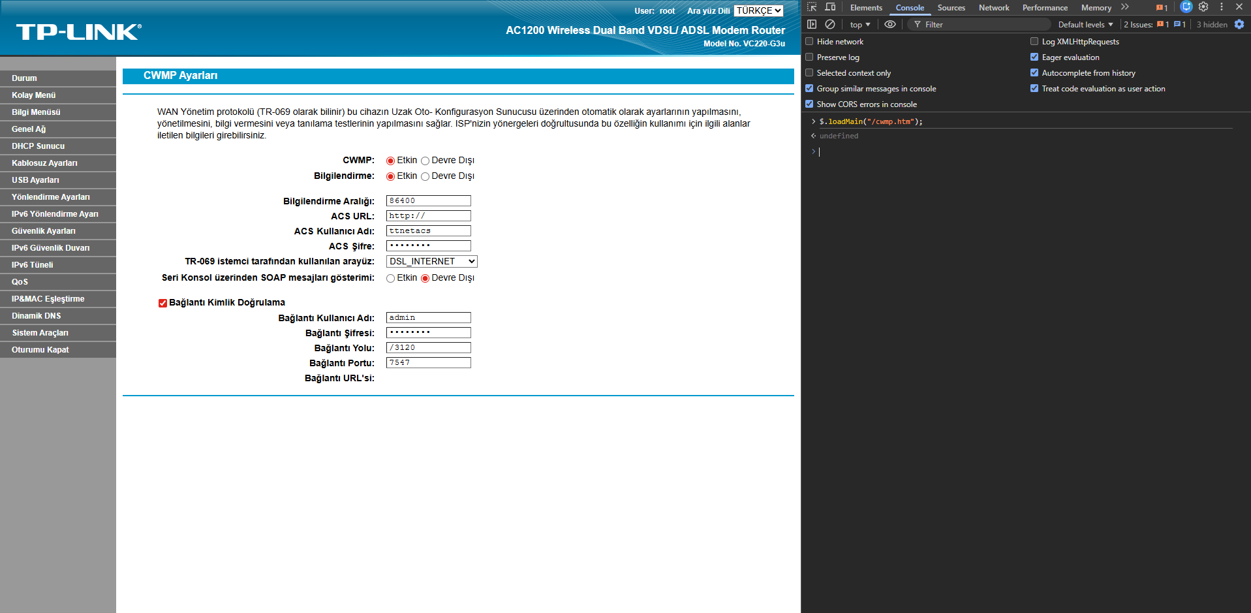Open the Kolay Menü sidebar item
The height and width of the screenshot is (613, 1251).
tap(58, 95)
